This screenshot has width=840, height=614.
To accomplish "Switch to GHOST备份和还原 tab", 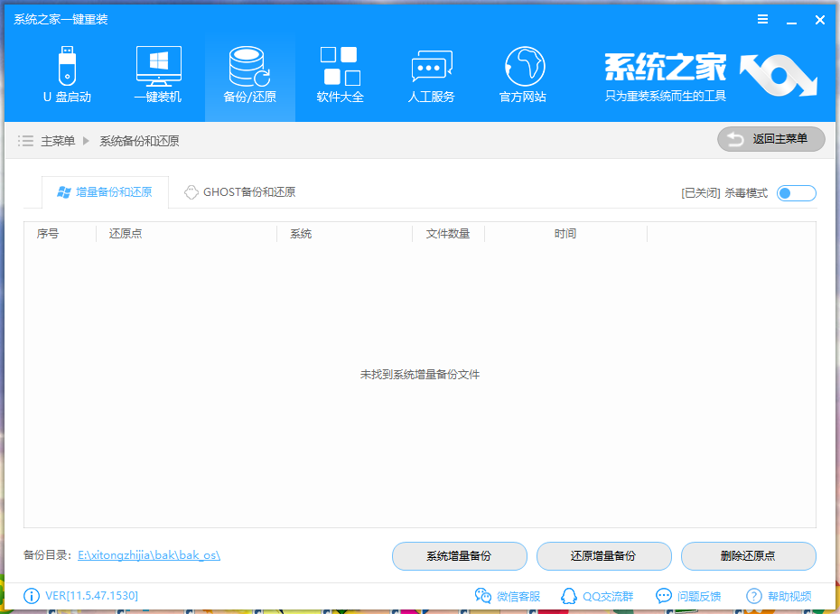I will [239, 191].
